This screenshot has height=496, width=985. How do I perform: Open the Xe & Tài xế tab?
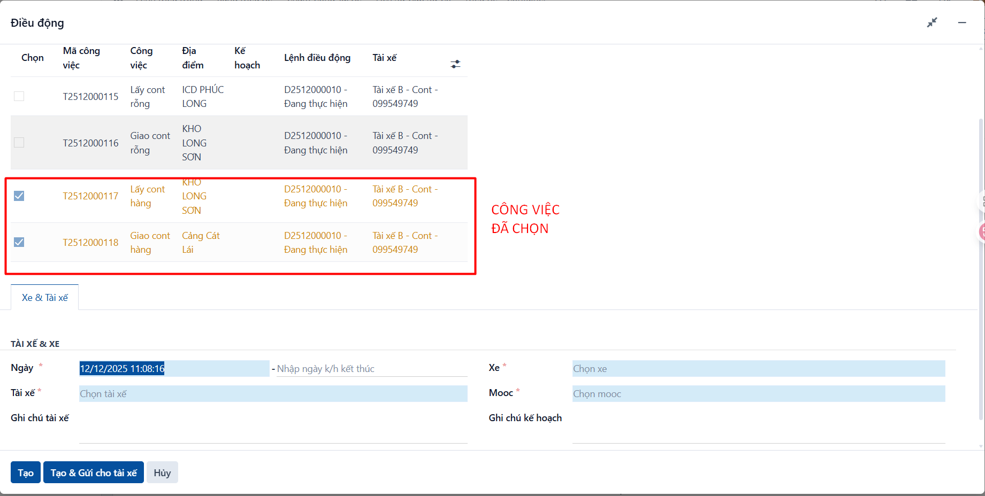[45, 298]
